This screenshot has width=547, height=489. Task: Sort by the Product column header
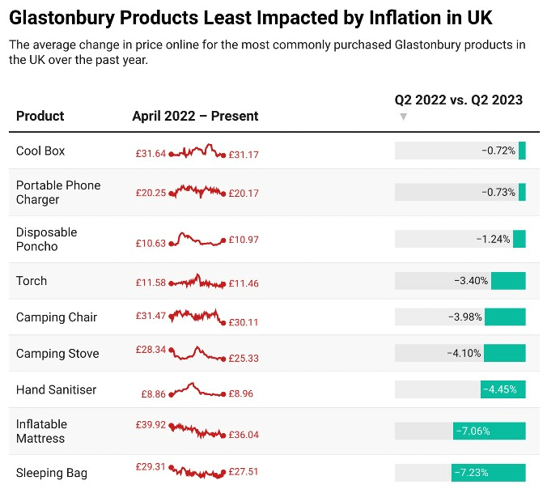pos(40,116)
